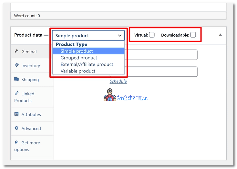This screenshot has height=169, width=237.
Task: Click the Shipping truck icon
Action: (x=16, y=79)
